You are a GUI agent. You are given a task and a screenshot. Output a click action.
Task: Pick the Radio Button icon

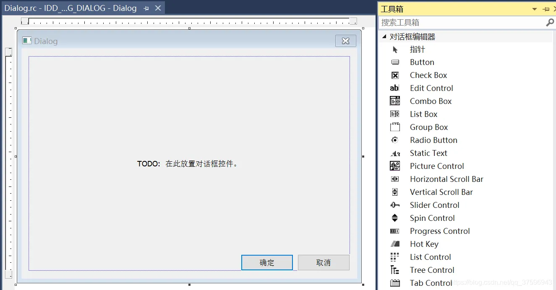(395, 140)
